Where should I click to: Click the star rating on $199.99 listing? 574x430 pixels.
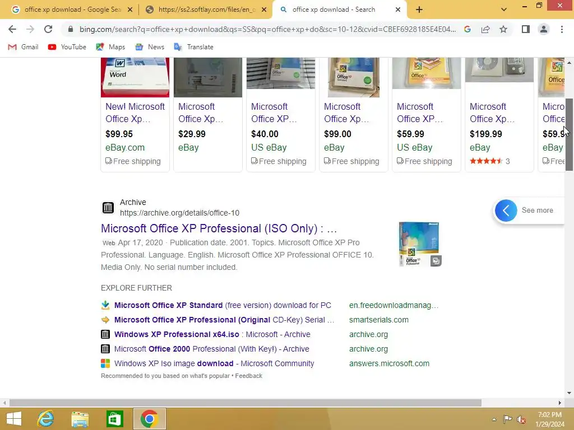point(486,161)
